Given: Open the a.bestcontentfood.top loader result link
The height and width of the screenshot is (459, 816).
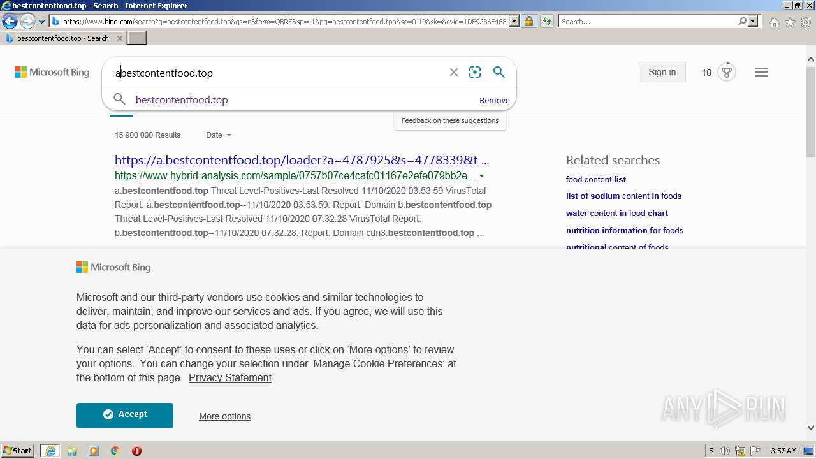Looking at the screenshot, I should click(x=302, y=160).
